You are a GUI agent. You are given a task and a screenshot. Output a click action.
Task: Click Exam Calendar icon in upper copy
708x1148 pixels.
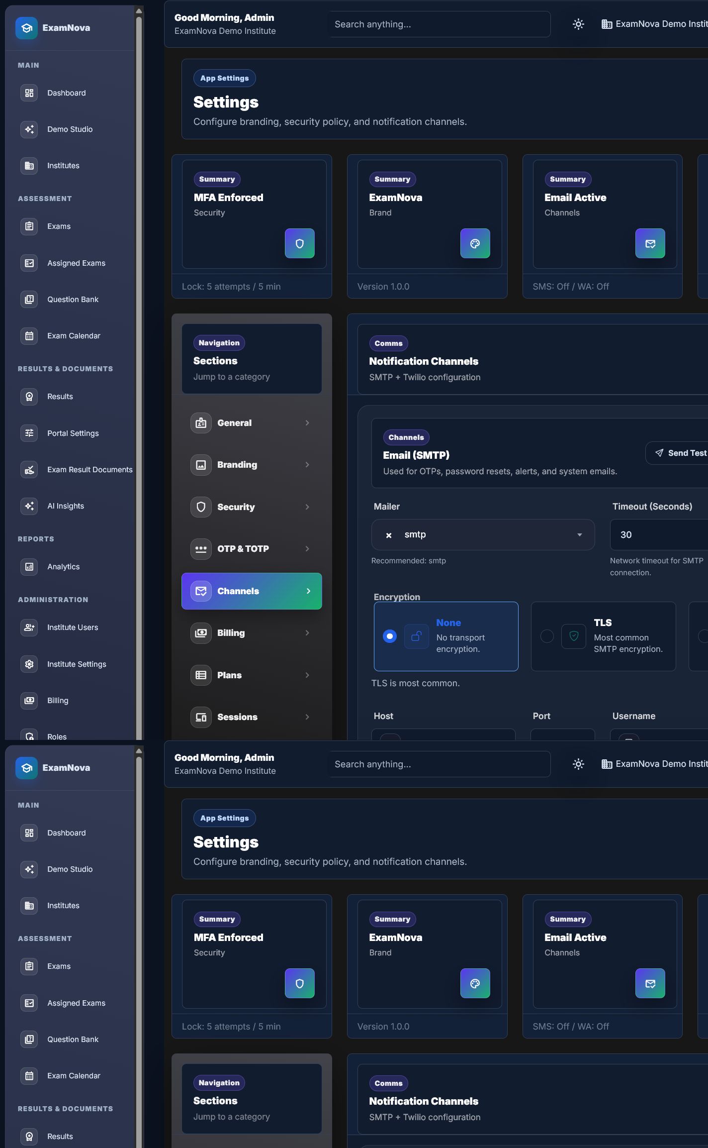[x=29, y=335]
